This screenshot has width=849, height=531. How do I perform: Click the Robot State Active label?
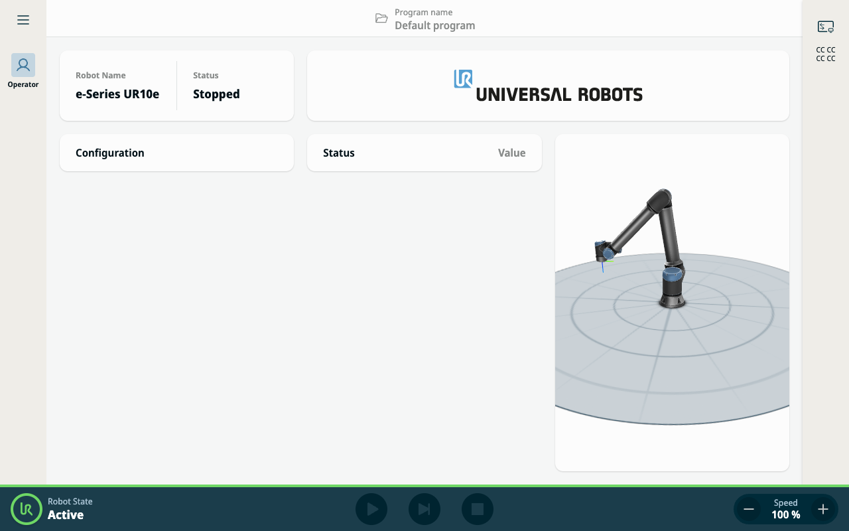point(66,514)
